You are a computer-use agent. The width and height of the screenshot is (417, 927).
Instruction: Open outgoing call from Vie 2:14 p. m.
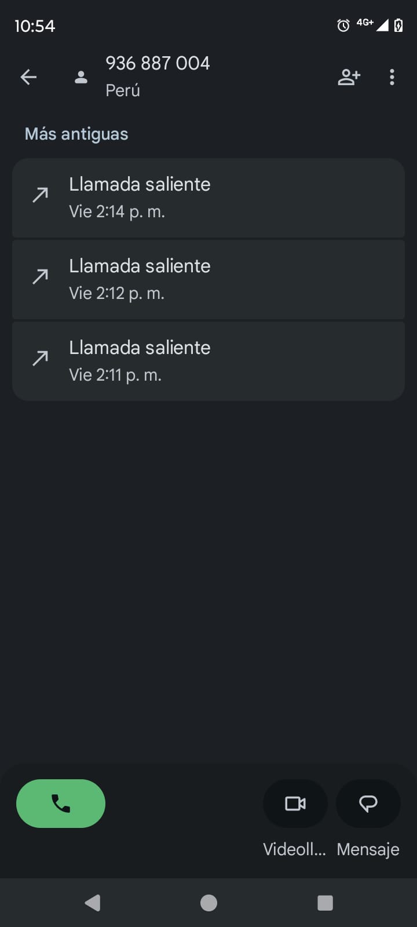[209, 198]
